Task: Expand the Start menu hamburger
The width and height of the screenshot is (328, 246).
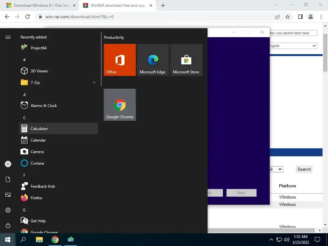Action: pyautogui.click(x=8, y=37)
